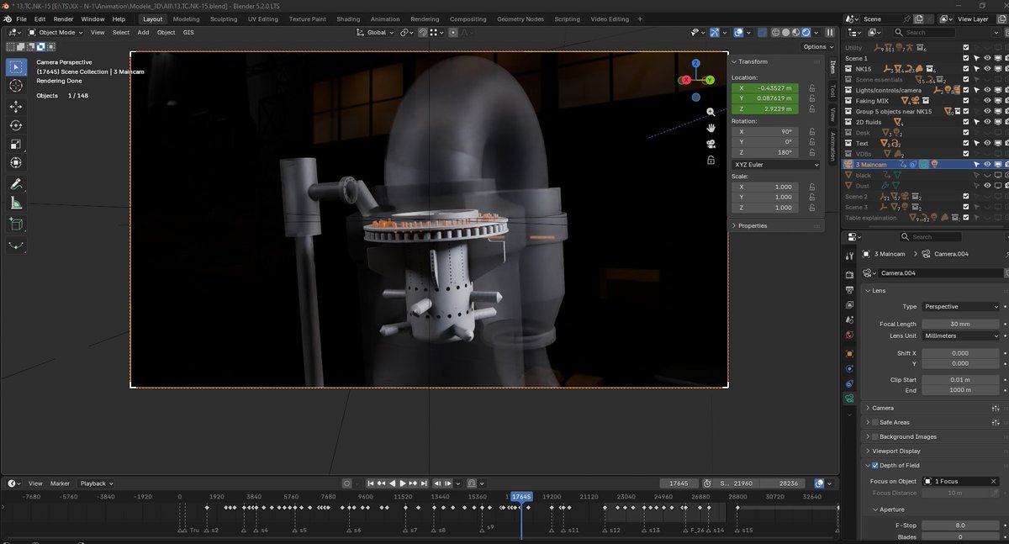
Task: Toggle proportional editing icon
Action: [452, 32]
